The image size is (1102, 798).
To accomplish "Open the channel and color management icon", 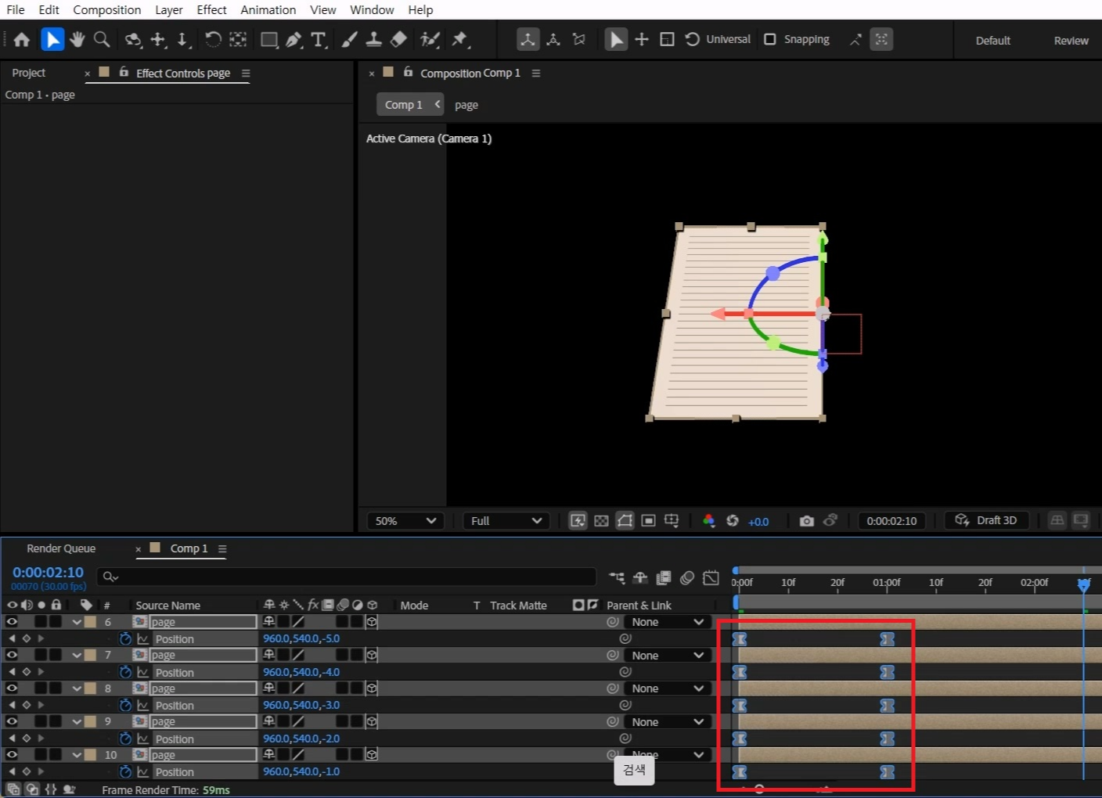I will pos(709,521).
